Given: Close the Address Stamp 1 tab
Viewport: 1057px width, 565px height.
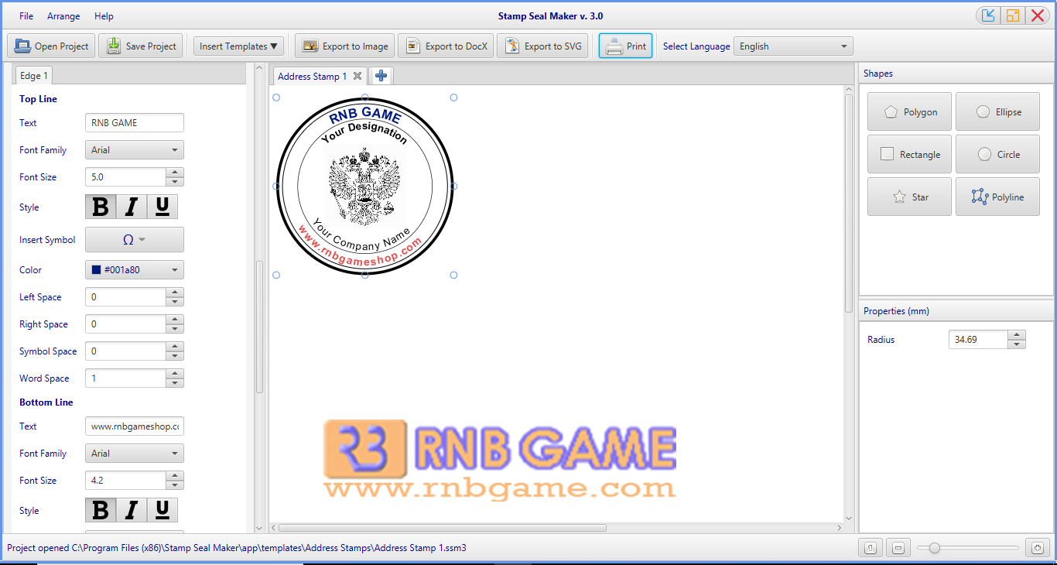Looking at the screenshot, I should [357, 76].
